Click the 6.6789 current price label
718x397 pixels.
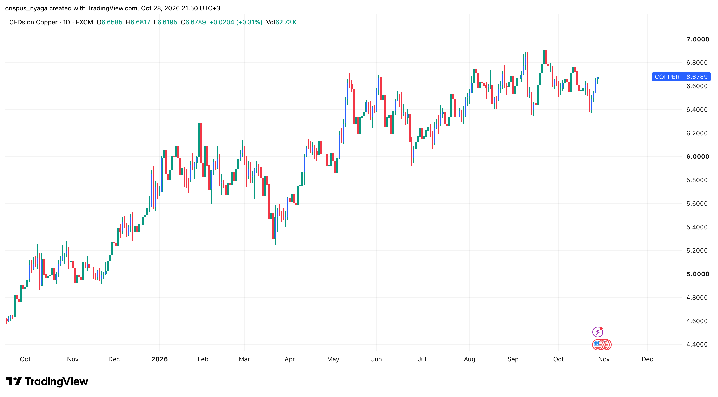(x=696, y=77)
